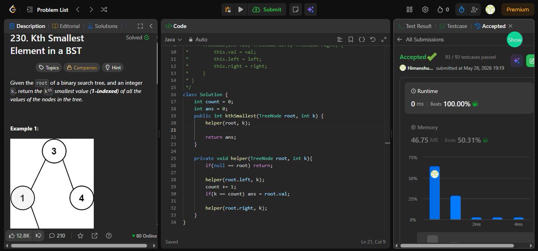Open the AI sparkle assistant in top bar

[309, 9]
